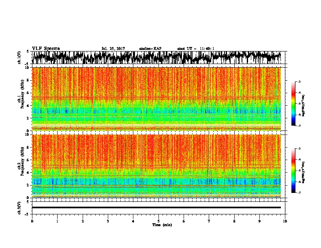Click the time axis tick label "0"
The height and width of the screenshot is (248, 321).
click(32, 221)
